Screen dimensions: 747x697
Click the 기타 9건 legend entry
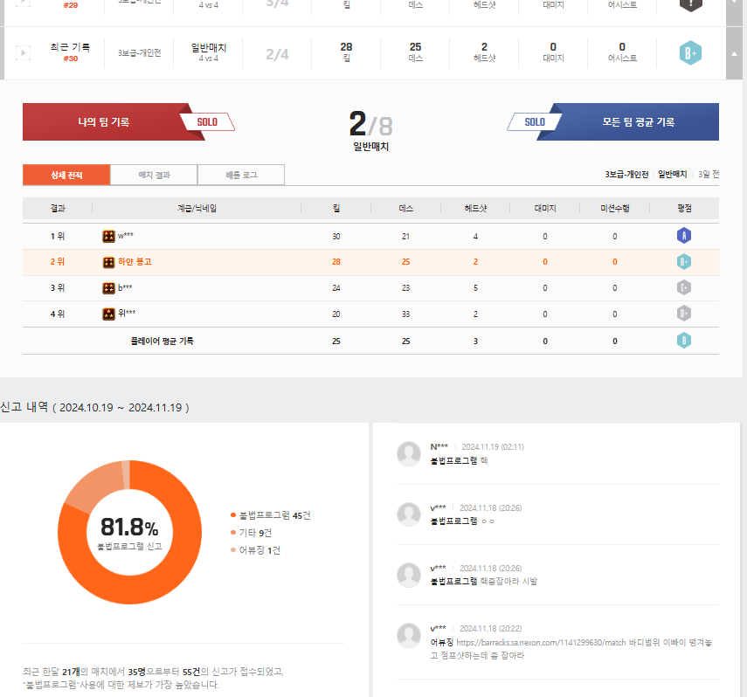tap(255, 533)
